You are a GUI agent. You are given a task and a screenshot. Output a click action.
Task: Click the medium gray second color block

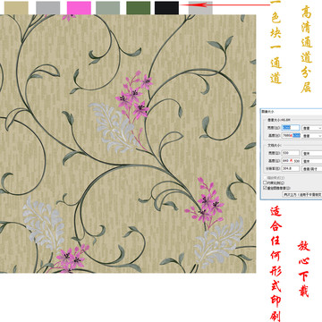pos(47,8)
